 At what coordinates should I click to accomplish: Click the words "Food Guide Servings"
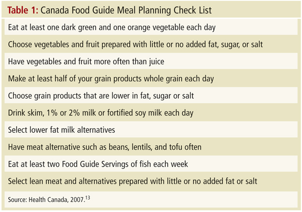click(95, 164)
